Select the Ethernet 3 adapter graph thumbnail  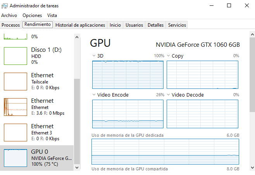[15, 133]
